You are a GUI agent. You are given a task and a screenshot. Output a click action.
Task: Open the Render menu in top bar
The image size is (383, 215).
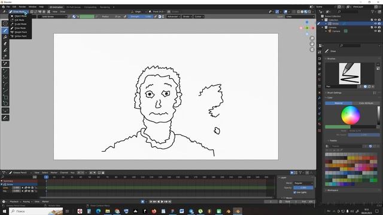[22, 7]
